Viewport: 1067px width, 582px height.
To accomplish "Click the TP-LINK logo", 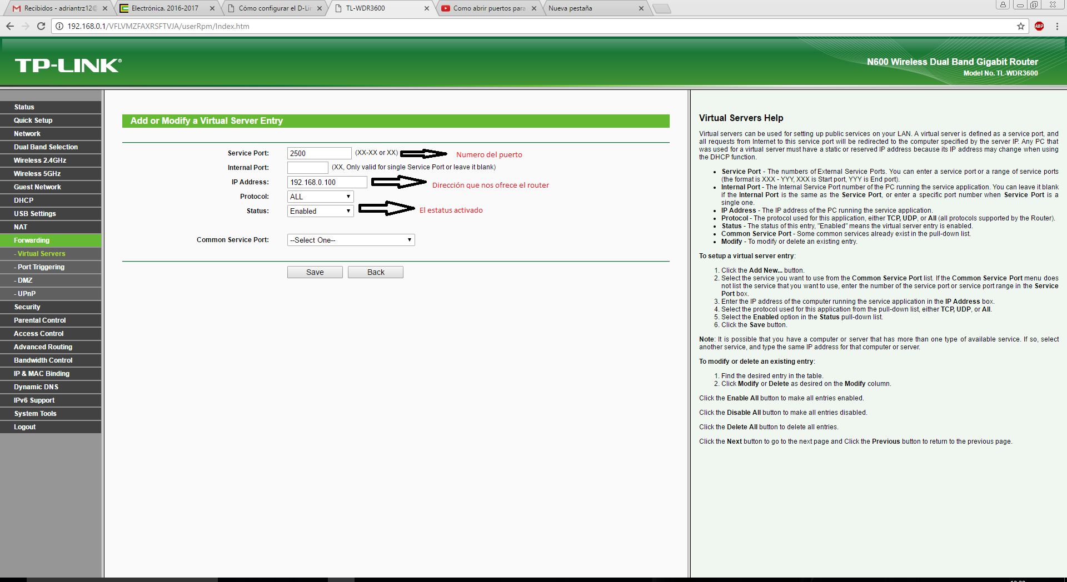I will pos(68,66).
